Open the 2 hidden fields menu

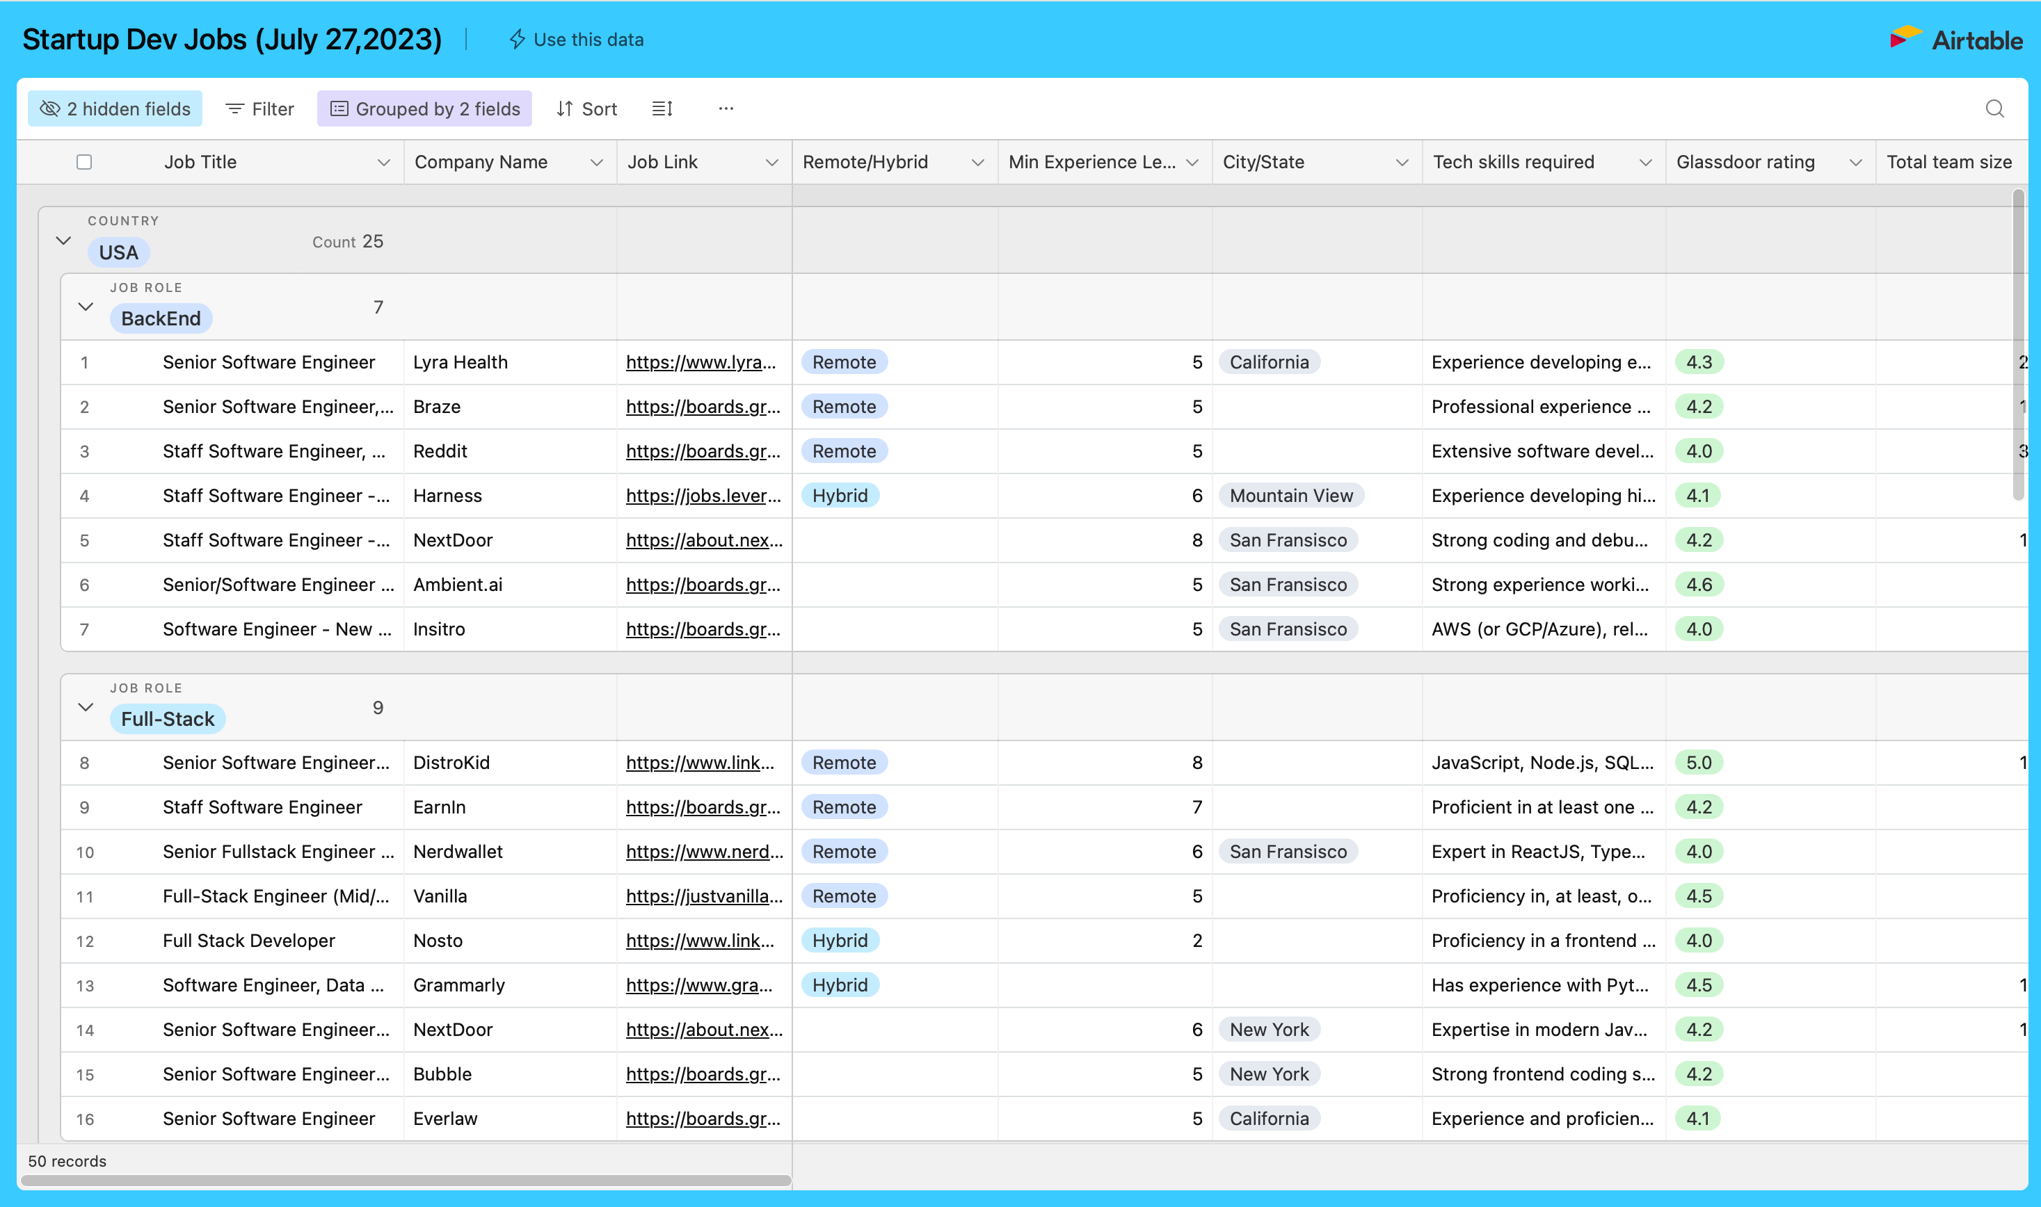click(x=115, y=108)
